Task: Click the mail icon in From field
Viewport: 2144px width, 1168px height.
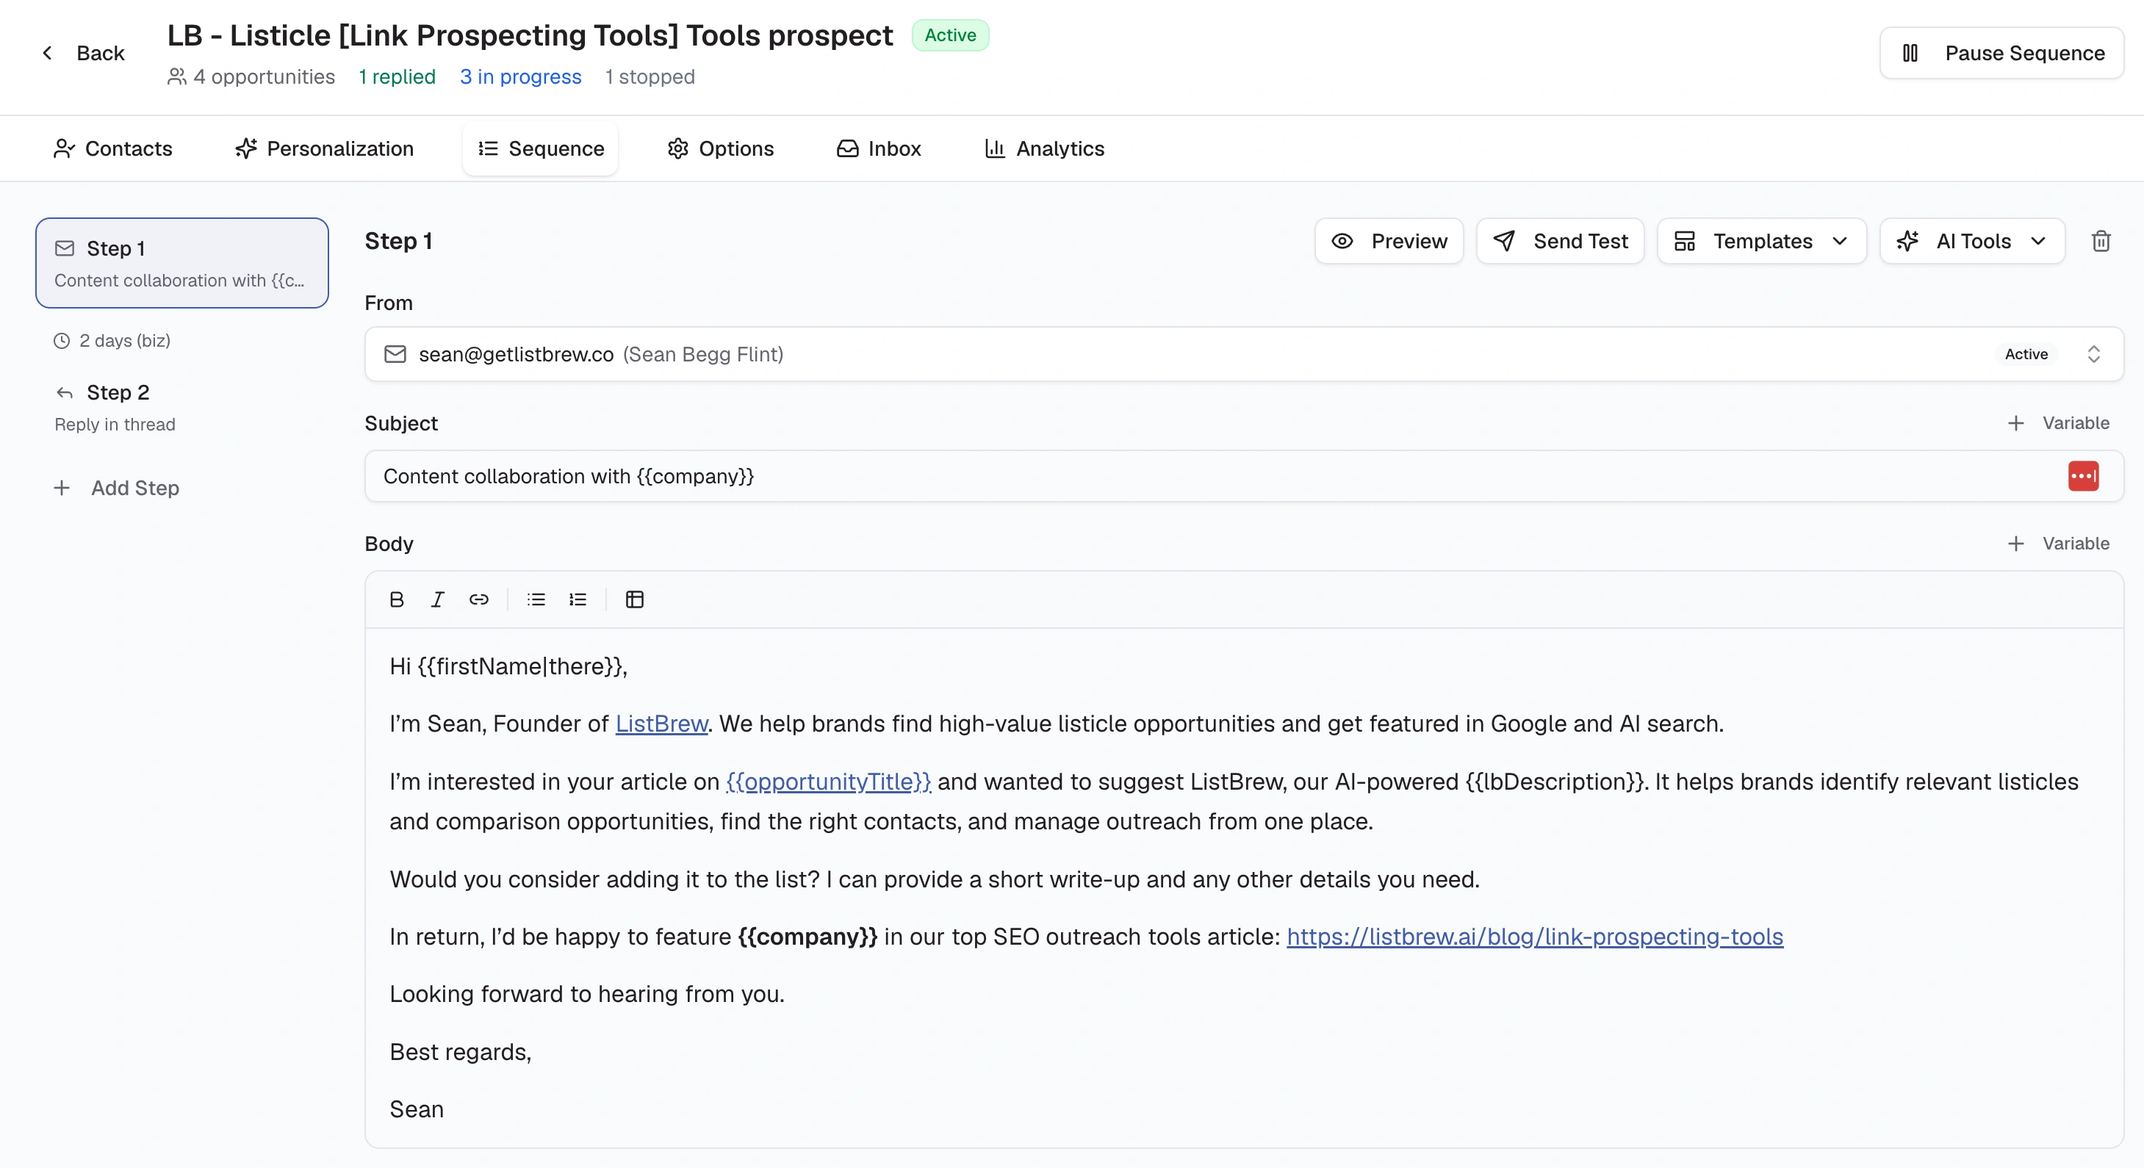Action: pyautogui.click(x=395, y=354)
